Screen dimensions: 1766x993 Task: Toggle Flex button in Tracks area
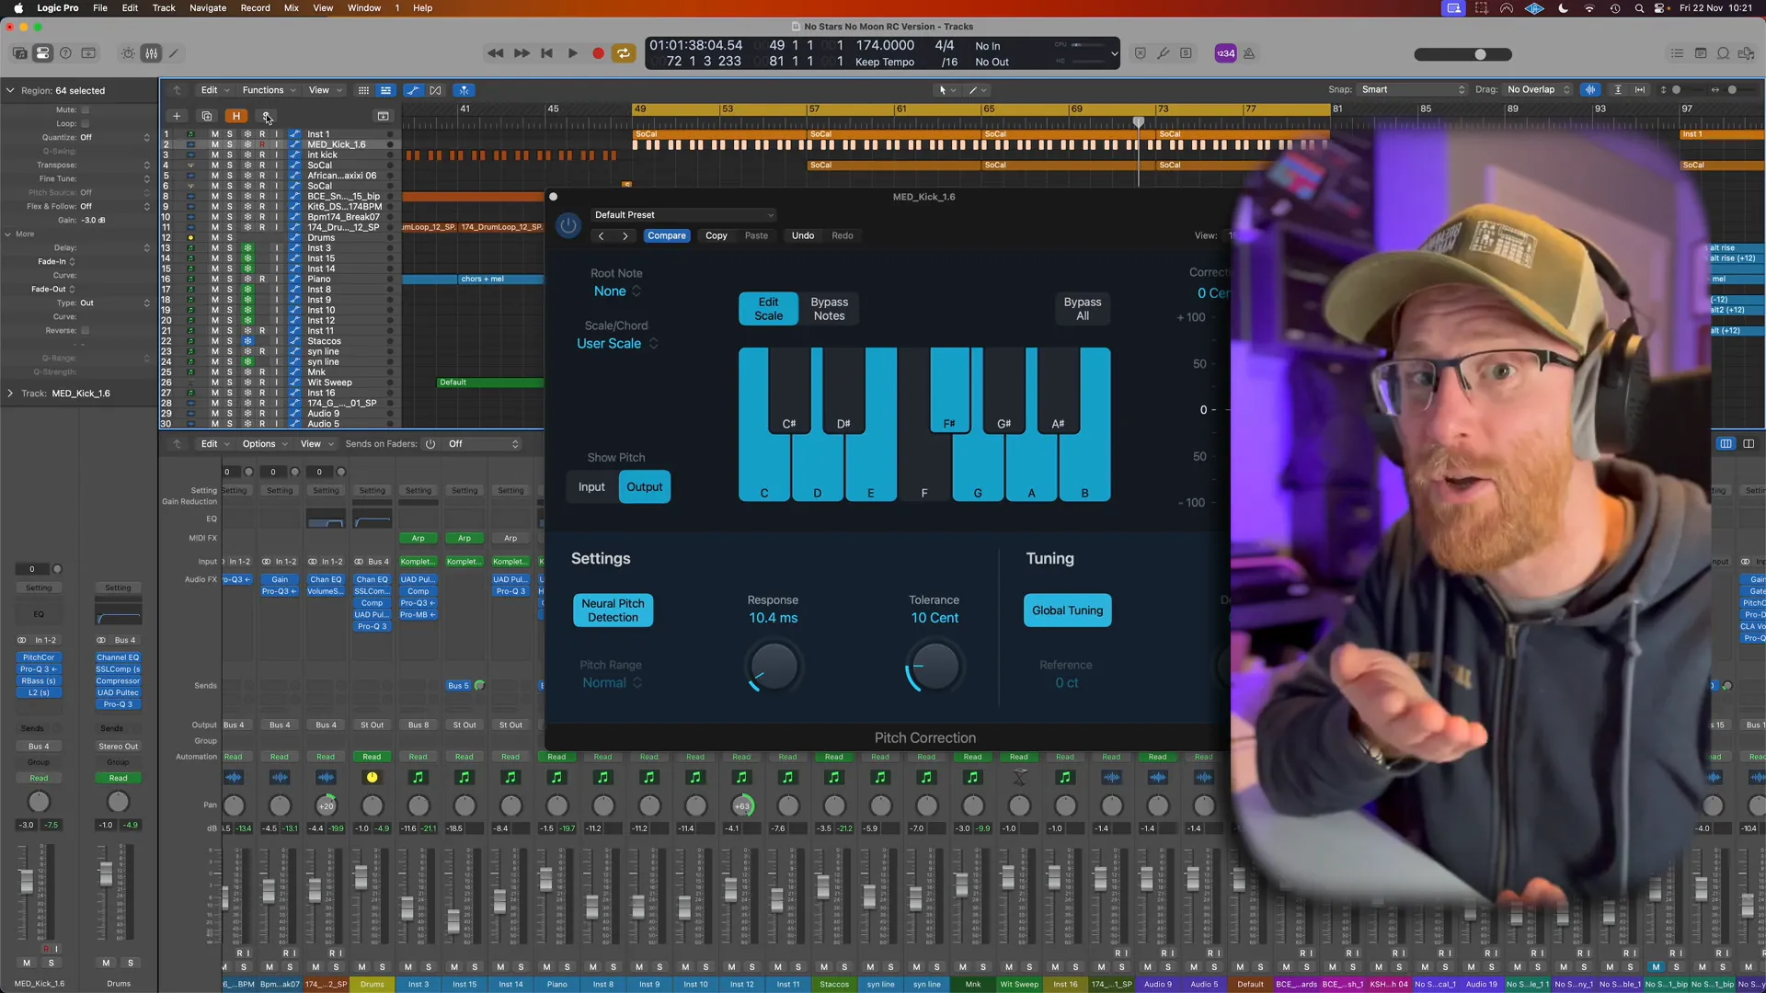point(436,90)
